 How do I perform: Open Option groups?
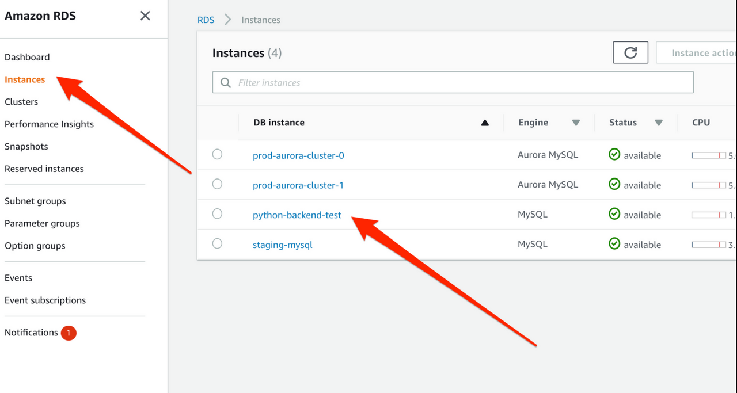click(x=35, y=246)
